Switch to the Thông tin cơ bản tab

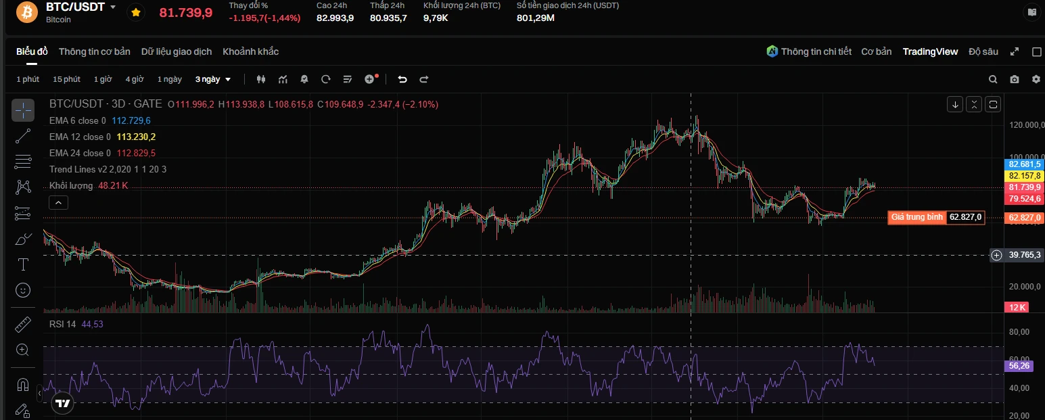[x=95, y=51]
